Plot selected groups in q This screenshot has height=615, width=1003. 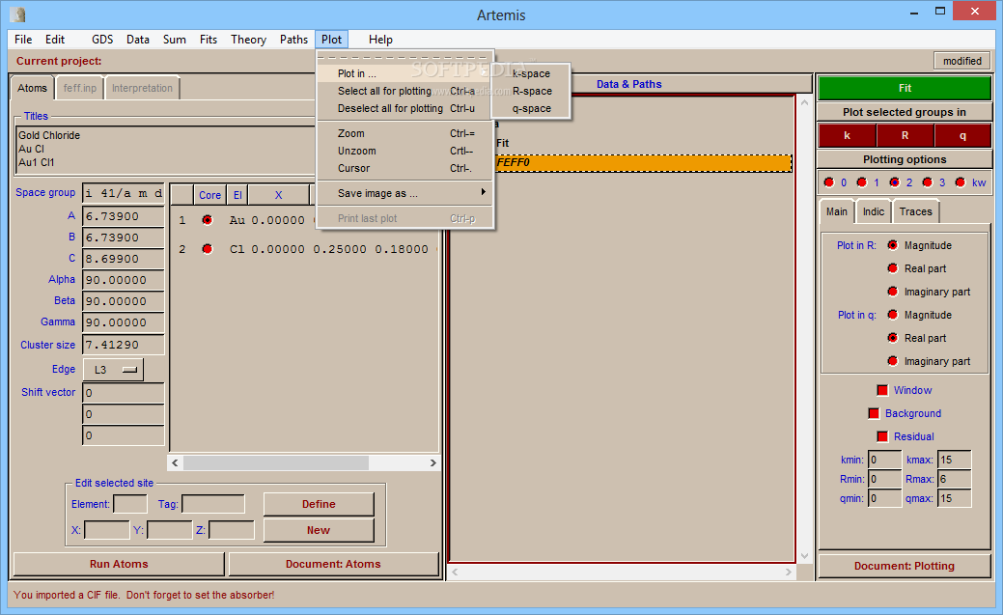pos(962,136)
